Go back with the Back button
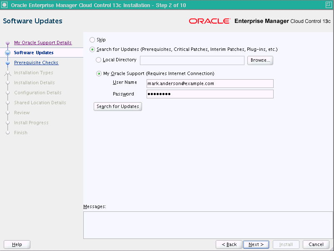334x251 pixels. (x=229, y=244)
